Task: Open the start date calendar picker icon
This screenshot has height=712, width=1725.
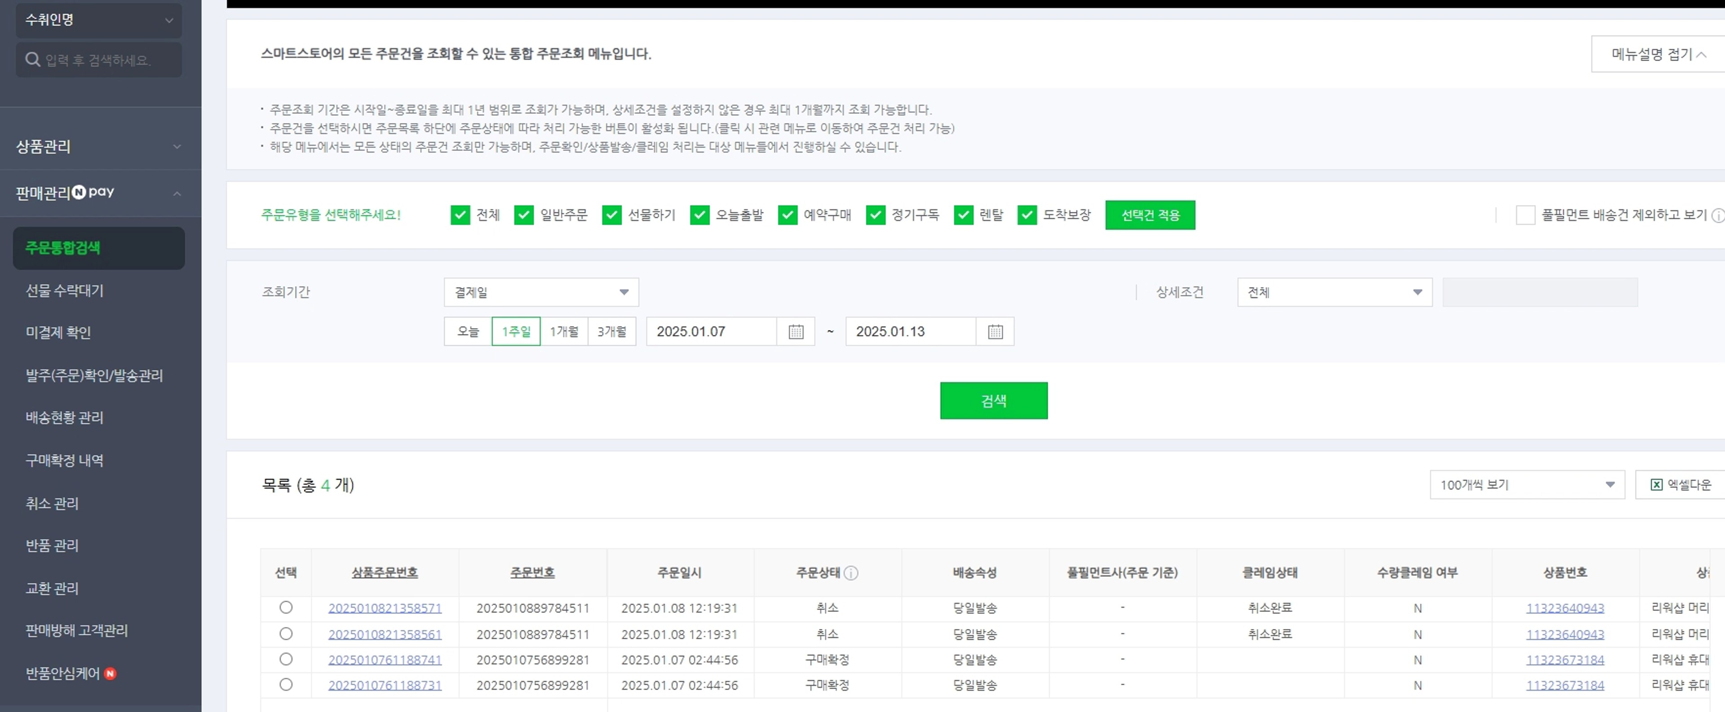Action: 796,331
